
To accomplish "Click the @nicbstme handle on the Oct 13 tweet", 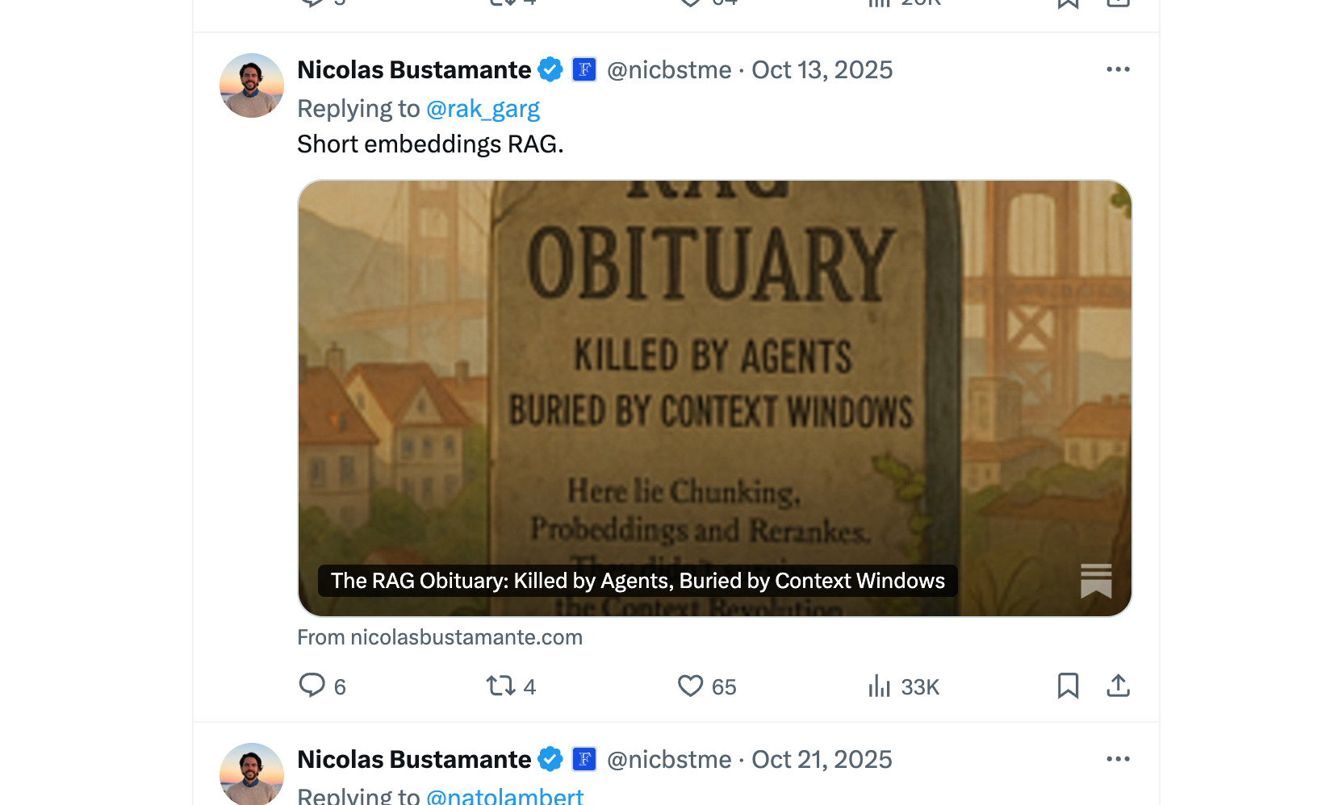I will tap(669, 69).
